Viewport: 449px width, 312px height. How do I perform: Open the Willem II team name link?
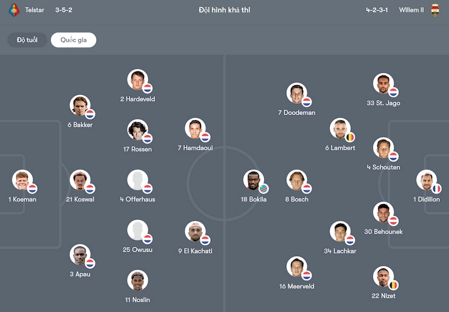410,10
